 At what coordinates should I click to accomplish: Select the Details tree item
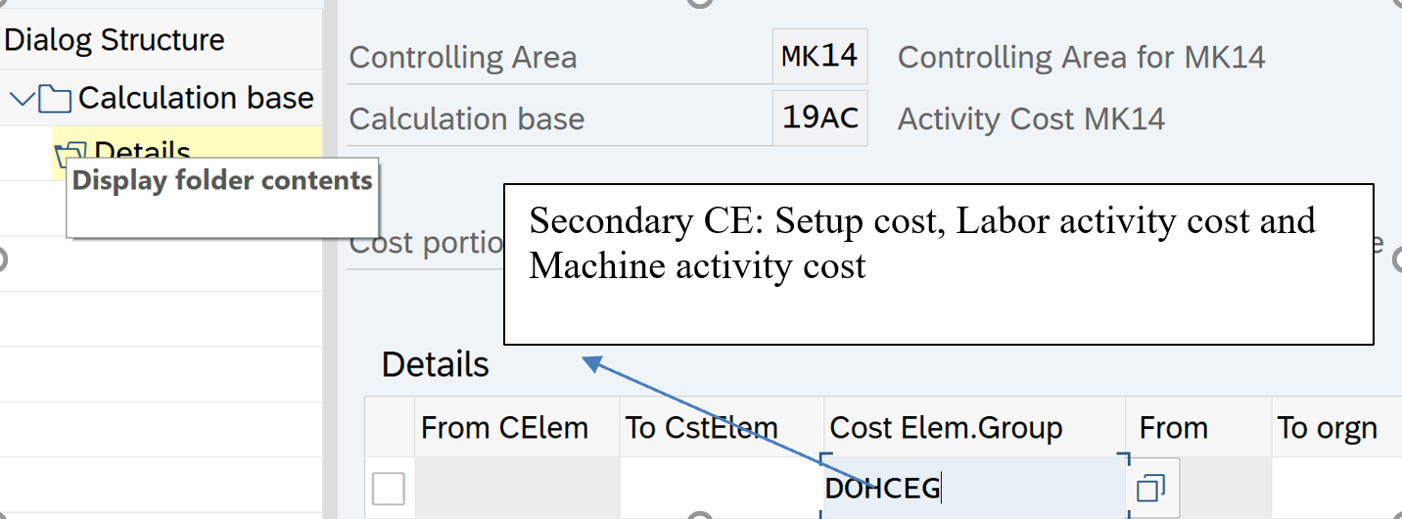click(x=142, y=152)
